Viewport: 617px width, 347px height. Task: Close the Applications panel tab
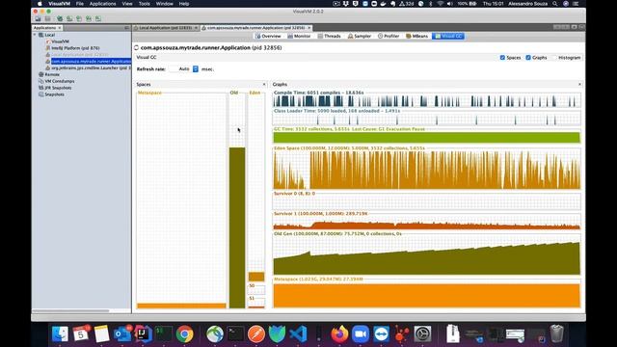(60, 28)
